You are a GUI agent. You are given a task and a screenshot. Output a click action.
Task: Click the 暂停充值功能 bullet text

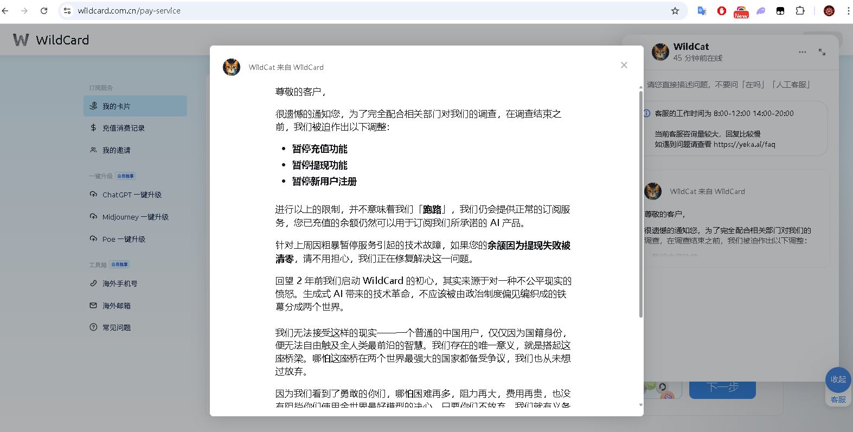click(x=320, y=149)
